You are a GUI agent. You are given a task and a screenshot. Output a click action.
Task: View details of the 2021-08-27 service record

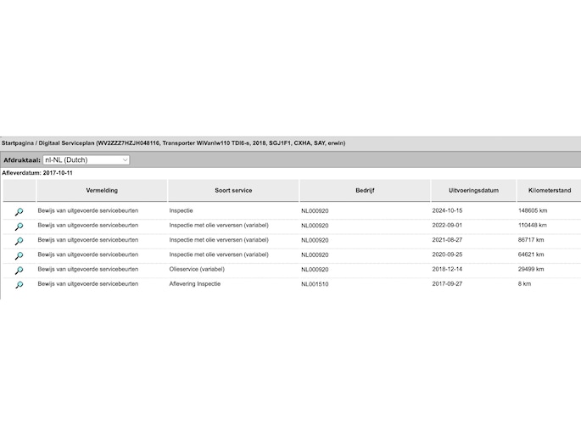pos(19,241)
